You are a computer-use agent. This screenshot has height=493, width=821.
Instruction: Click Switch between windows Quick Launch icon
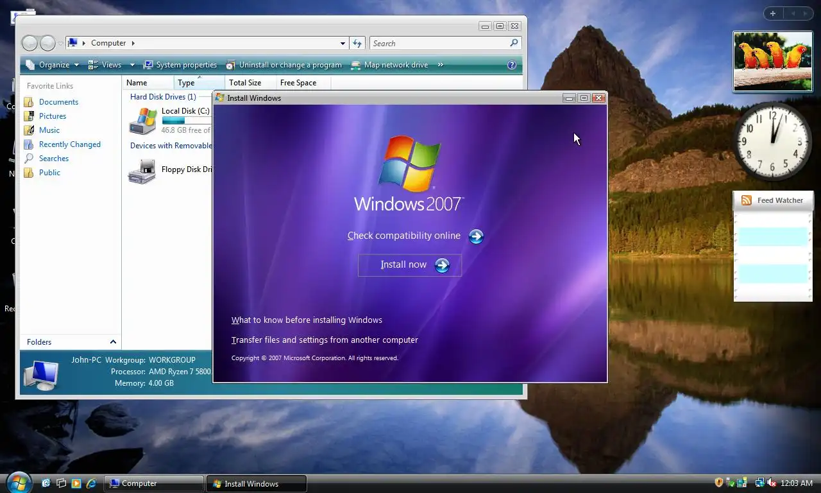[61, 483]
